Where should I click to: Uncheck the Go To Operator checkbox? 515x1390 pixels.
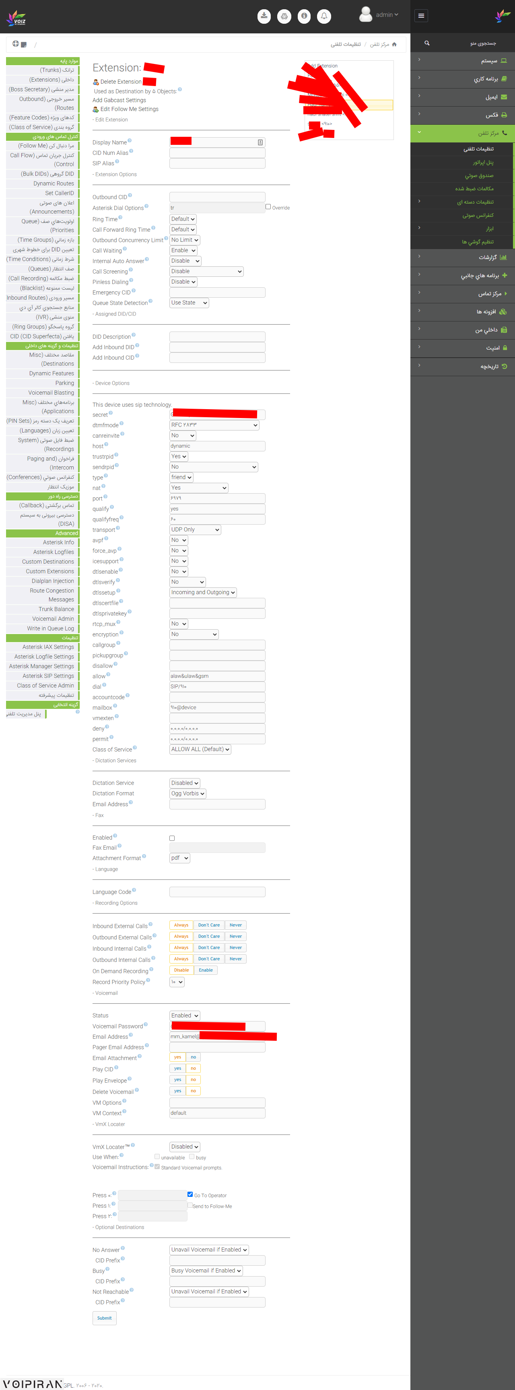tap(190, 1194)
